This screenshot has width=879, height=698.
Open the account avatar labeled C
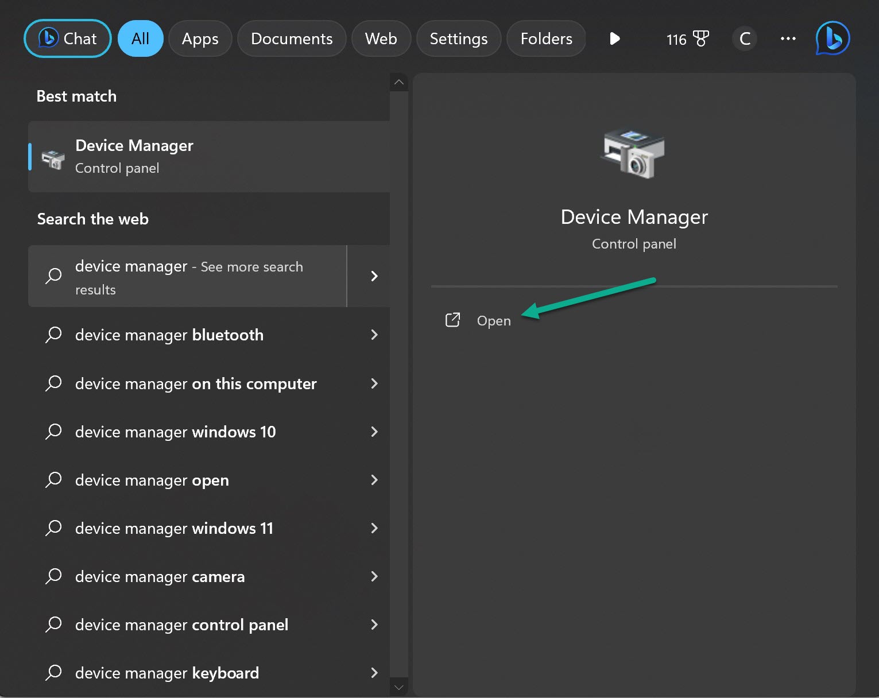pyautogui.click(x=745, y=39)
